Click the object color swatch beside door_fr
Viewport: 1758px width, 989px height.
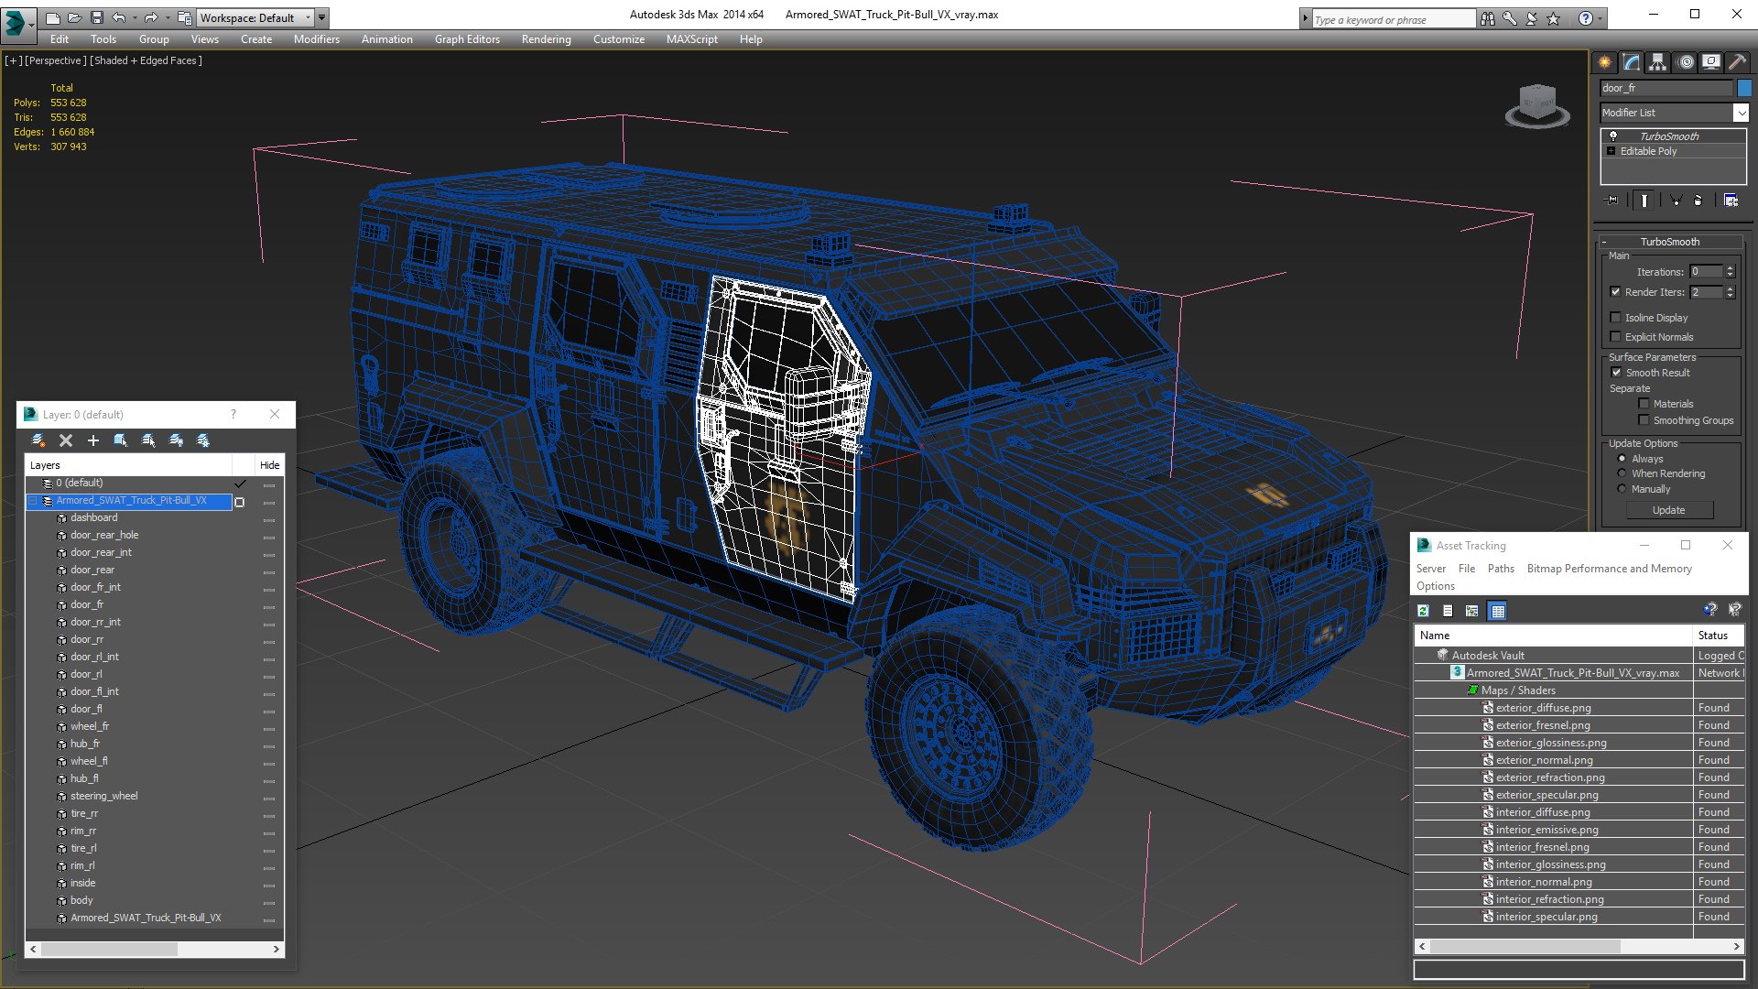tap(1744, 88)
